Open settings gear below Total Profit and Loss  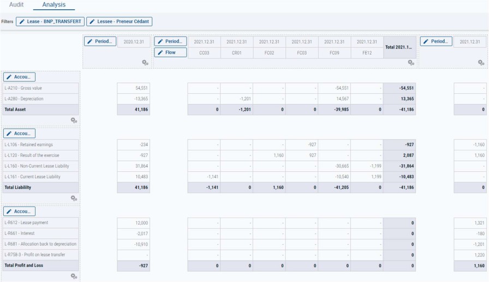pyautogui.click(x=74, y=276)
